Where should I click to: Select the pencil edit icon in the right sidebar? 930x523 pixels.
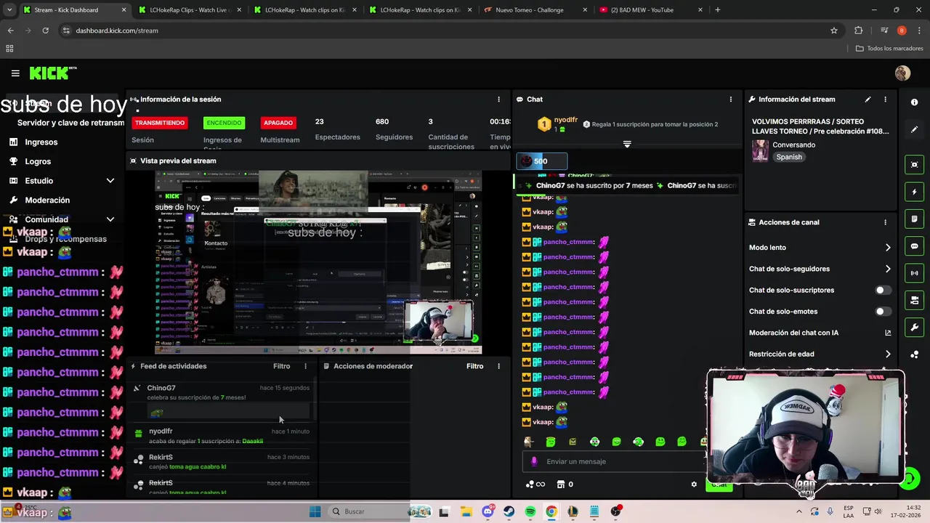(914, 129)
